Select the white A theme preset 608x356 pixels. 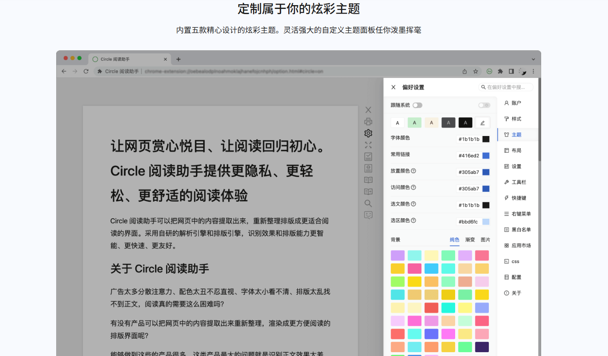(x=398, y=123)
